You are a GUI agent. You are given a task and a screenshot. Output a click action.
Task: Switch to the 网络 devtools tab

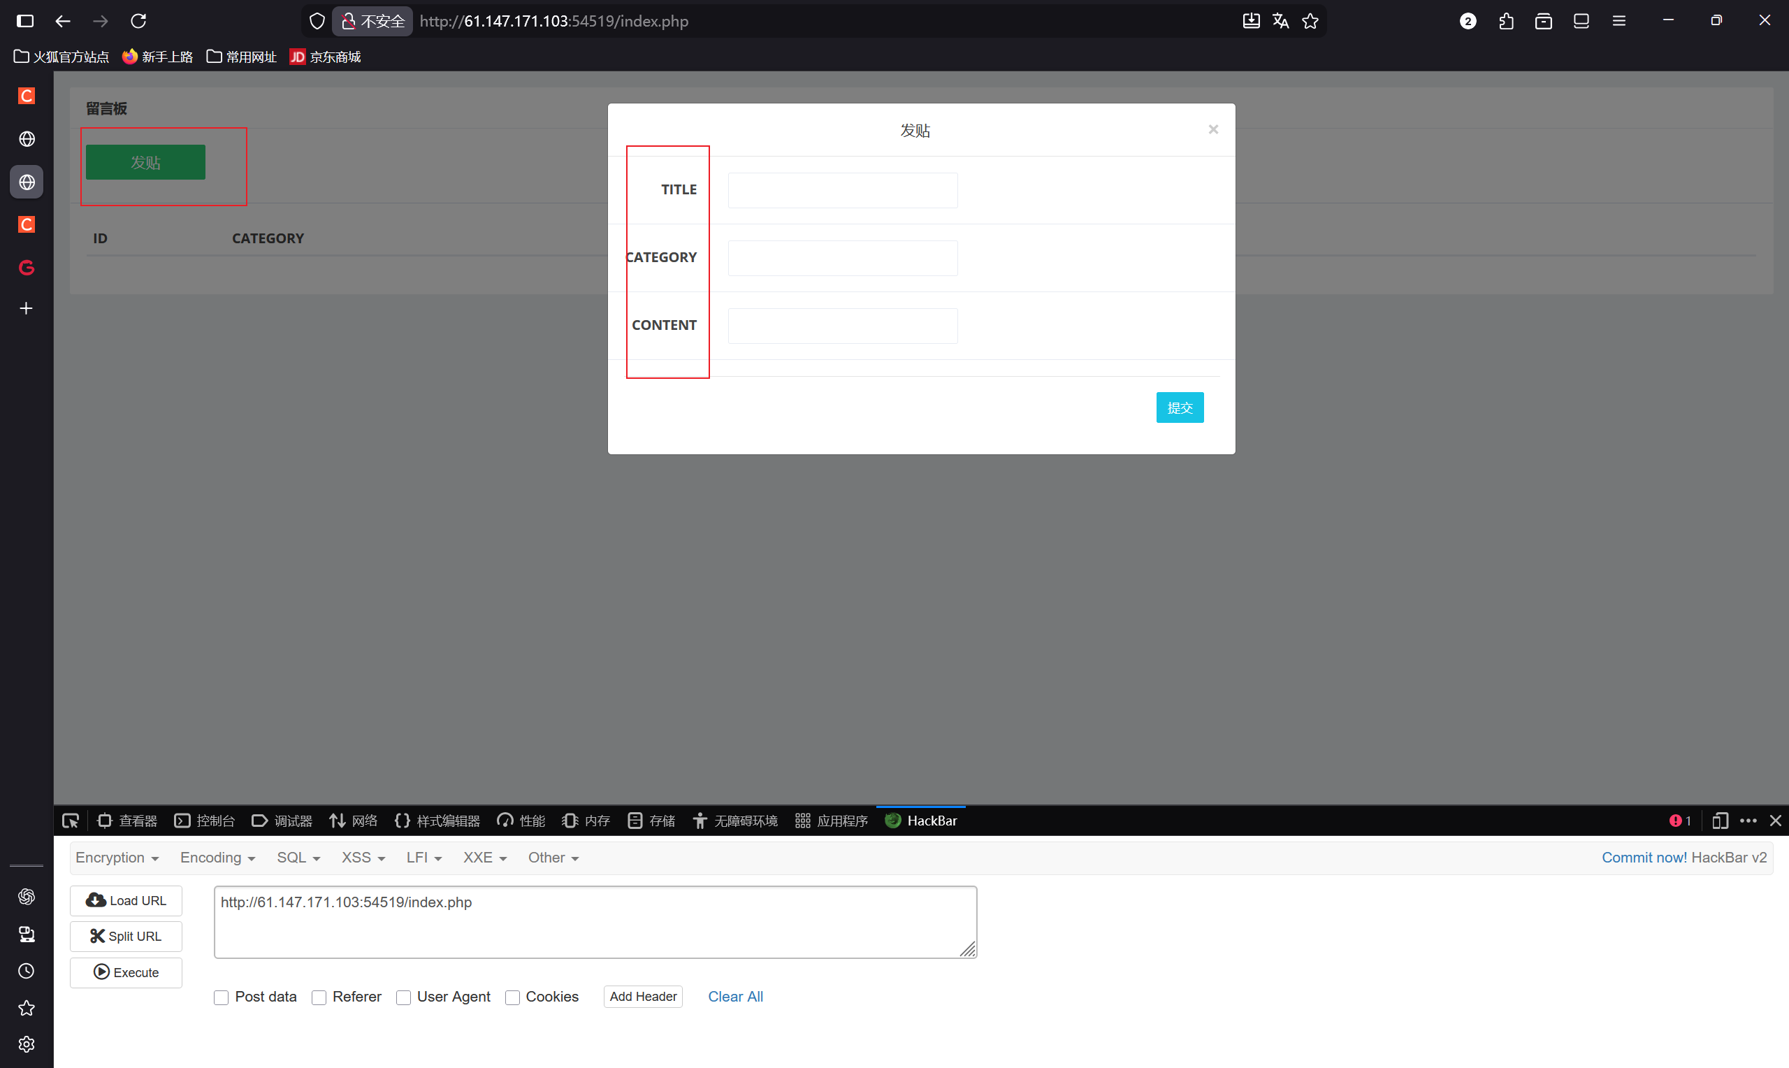[353, 821]
